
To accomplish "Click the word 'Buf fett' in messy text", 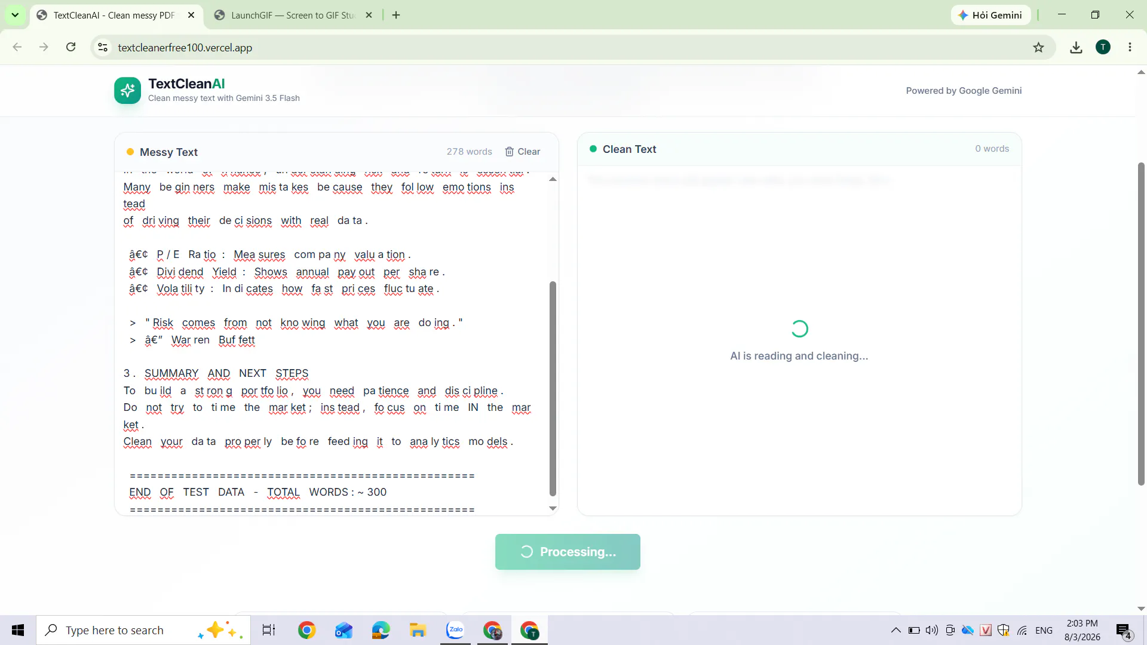I will pos(237,340).
